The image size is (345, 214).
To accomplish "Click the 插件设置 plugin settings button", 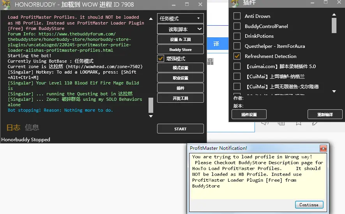I will pos(249,114).
